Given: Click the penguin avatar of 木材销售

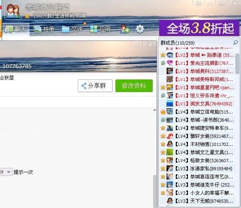Looking at the screenshot, I should pyautogui.click(x=170, y=144).
